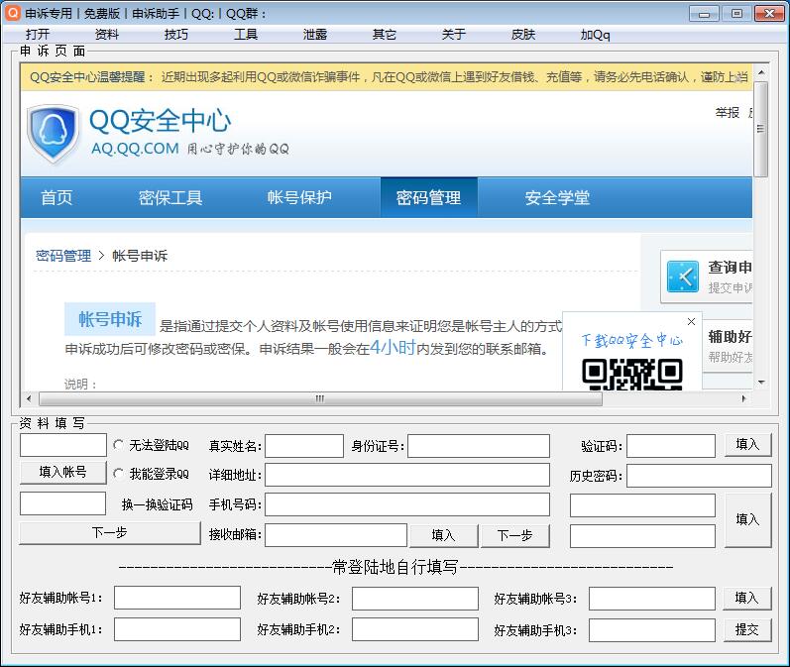Open the 资料 menu

pos(106,35)
